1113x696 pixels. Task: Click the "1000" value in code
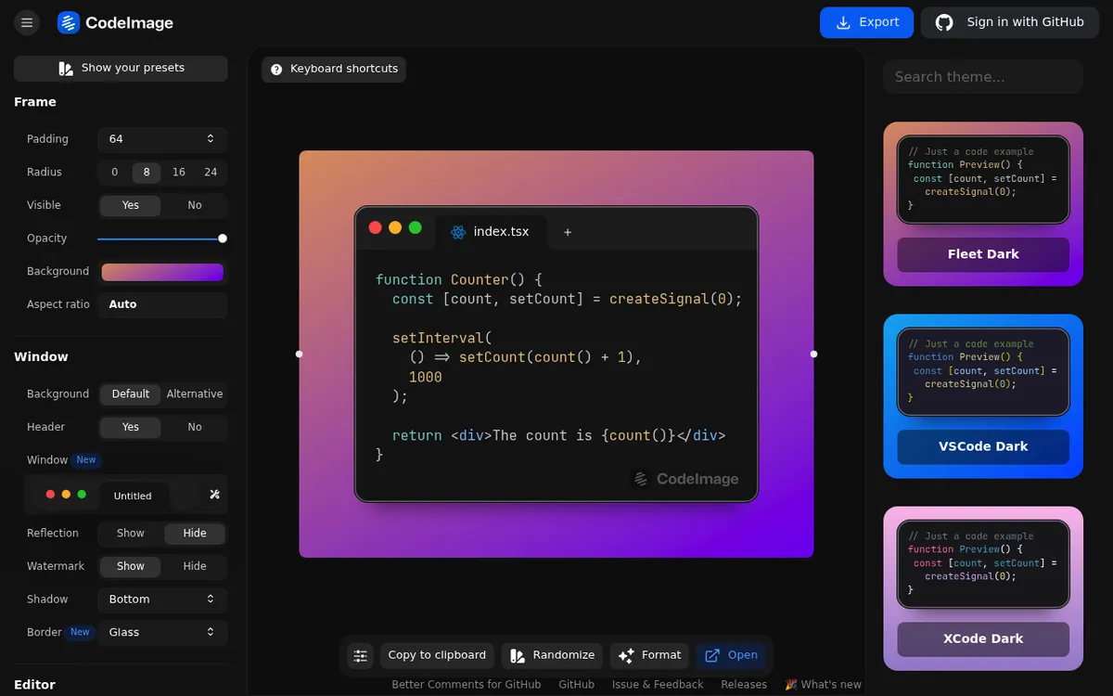point(426,377)
